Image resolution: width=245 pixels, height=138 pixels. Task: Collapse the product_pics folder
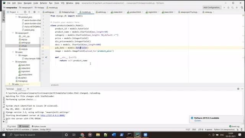click(16, 17)
